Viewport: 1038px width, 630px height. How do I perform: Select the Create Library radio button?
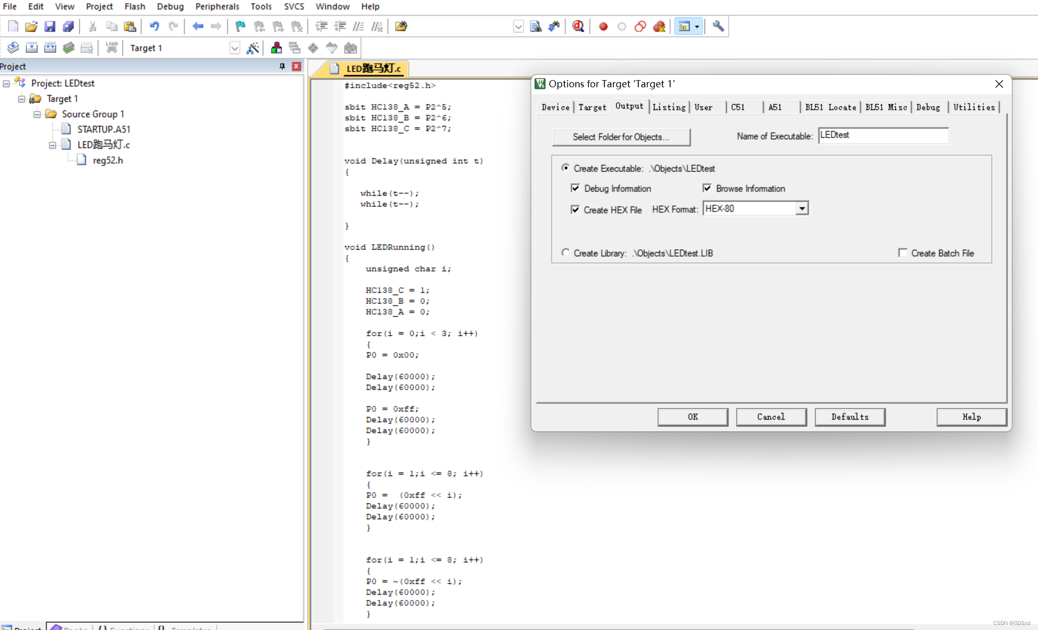[565, 253]
